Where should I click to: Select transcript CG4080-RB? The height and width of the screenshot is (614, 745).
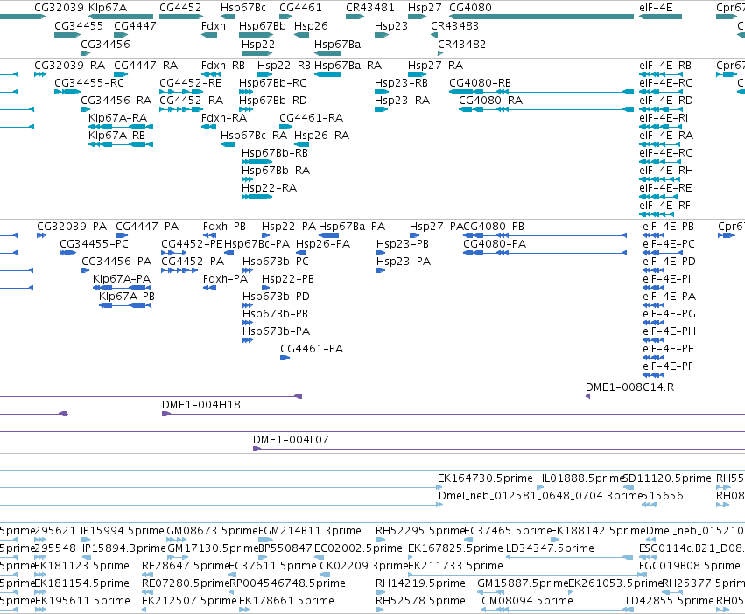click(480, 83)
